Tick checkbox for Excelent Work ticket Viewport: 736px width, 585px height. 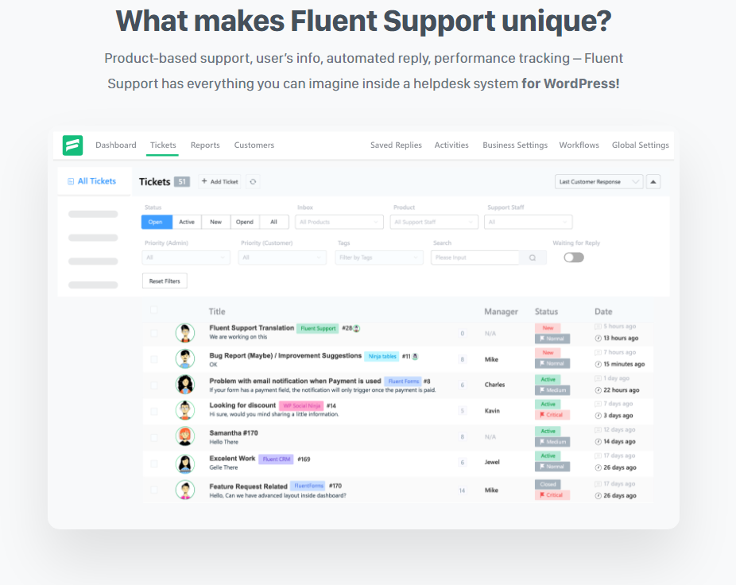[x=154, y=463]
